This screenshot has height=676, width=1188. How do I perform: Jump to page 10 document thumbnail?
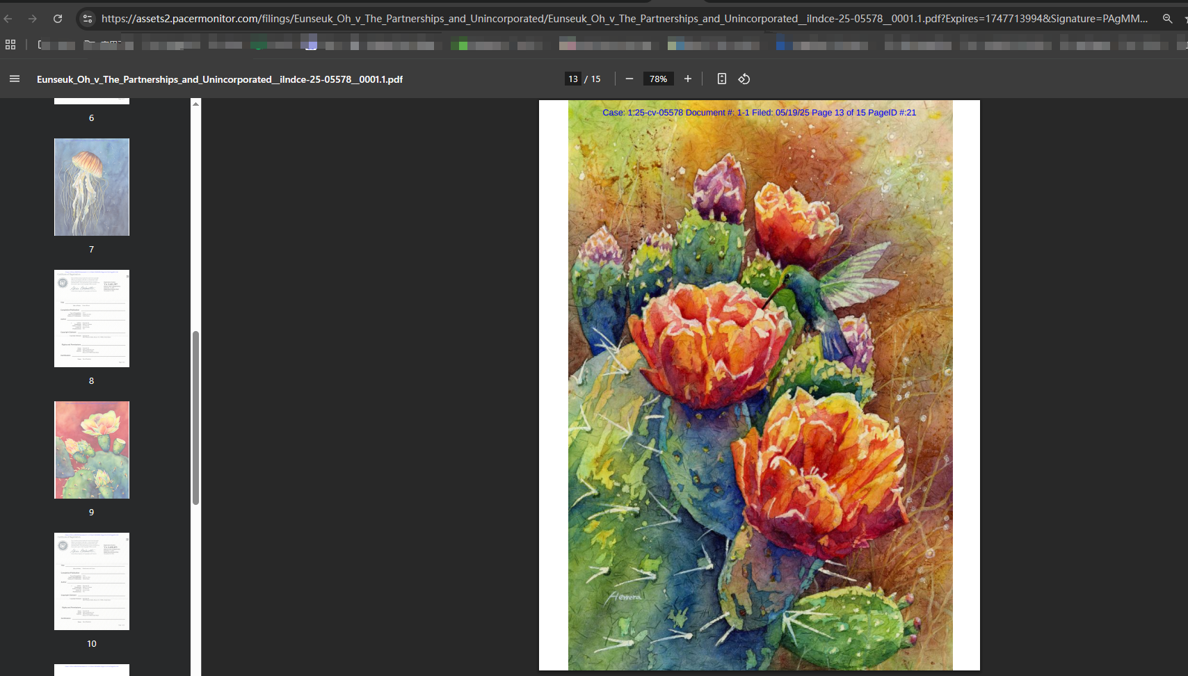click(92, 581)
